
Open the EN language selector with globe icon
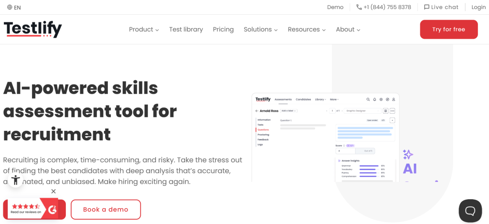click(14, 7)
